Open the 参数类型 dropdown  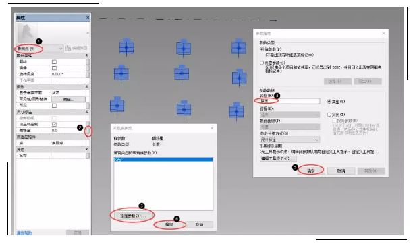pos(289,127)
